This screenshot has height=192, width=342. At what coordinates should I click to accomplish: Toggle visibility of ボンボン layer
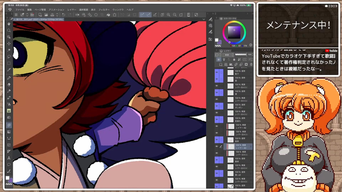(x=217, y=106)
